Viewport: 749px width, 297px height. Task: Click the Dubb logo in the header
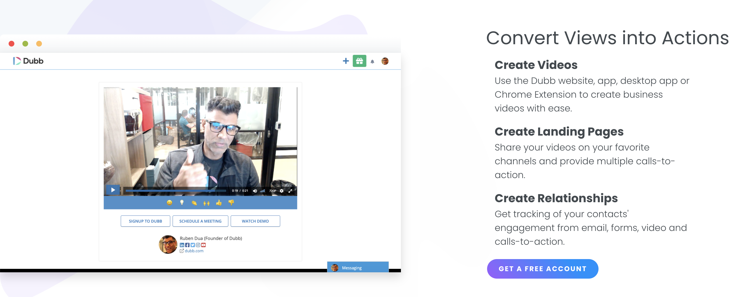tap(28, 61)
